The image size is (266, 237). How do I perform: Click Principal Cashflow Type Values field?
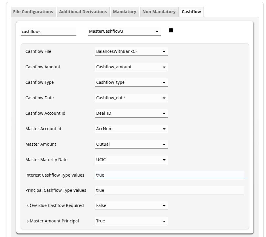tap(169, 190)
